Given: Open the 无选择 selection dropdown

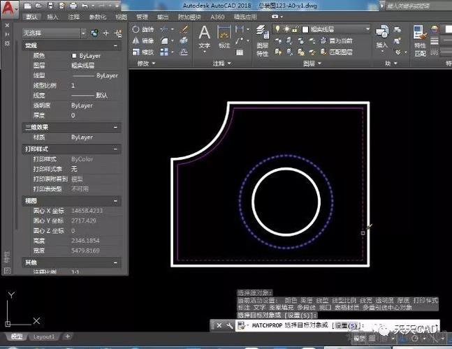Looking at the screenshot, I should (83, 33).
